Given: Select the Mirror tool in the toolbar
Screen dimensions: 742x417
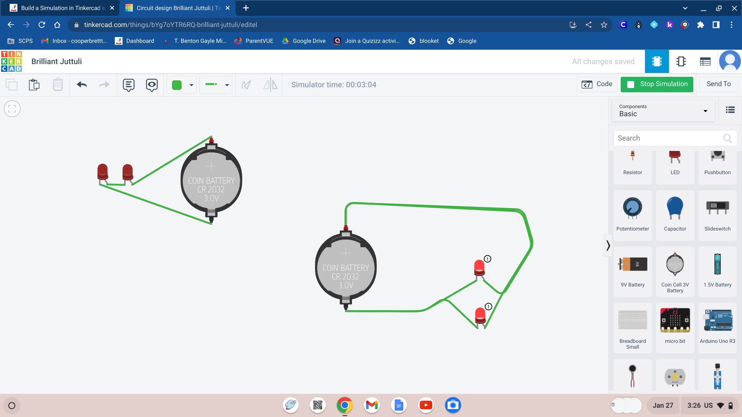Looking at the screenshot, I should 270,85.
